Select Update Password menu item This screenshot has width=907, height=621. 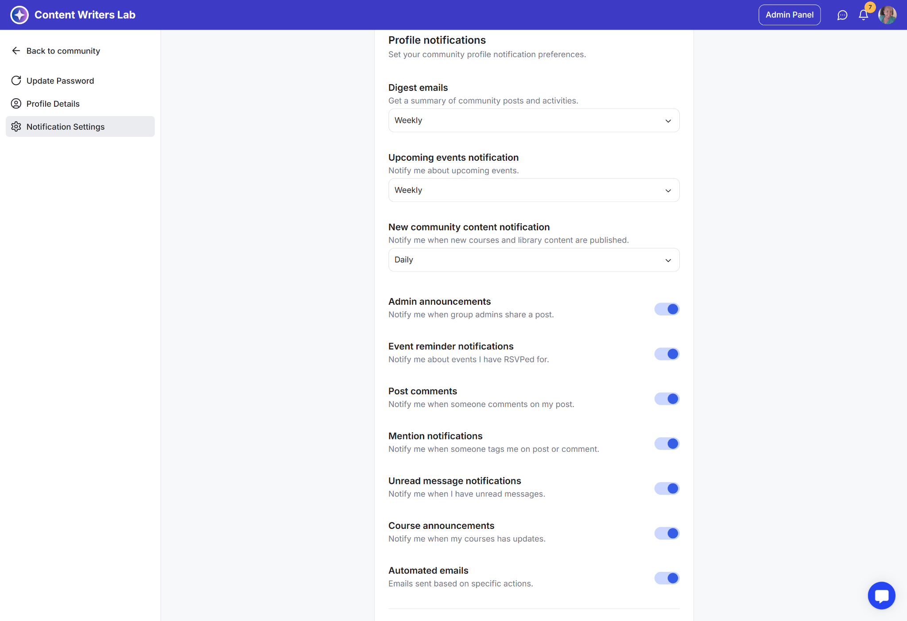pyautogui.click(x=60, y=81)
